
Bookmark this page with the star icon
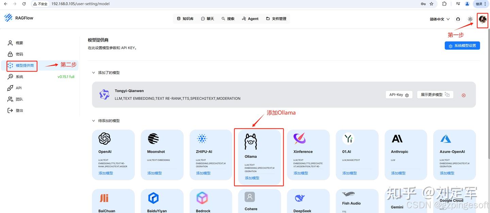(x=431, y=4)
